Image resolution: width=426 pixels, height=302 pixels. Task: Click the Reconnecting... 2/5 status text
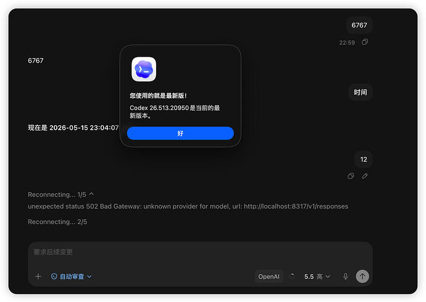[57, 222]
